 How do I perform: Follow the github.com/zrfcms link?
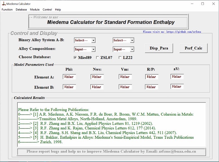184,32
